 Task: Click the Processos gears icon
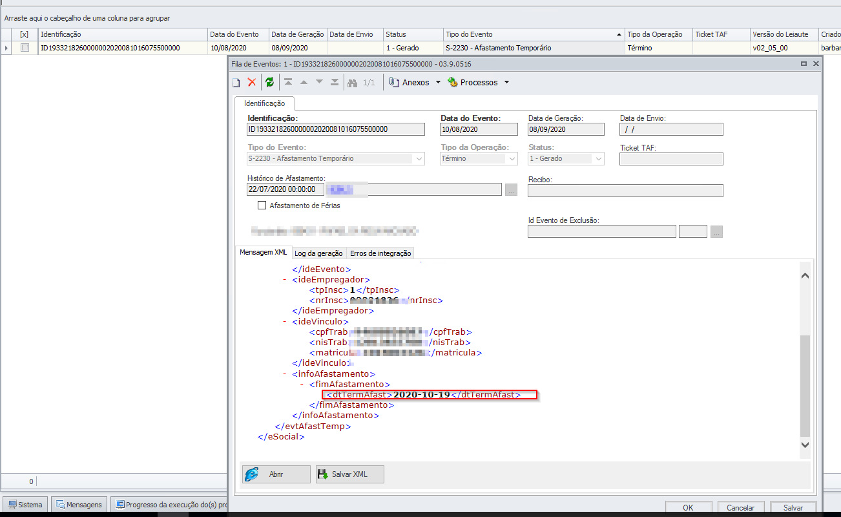(x=452, y=82)
